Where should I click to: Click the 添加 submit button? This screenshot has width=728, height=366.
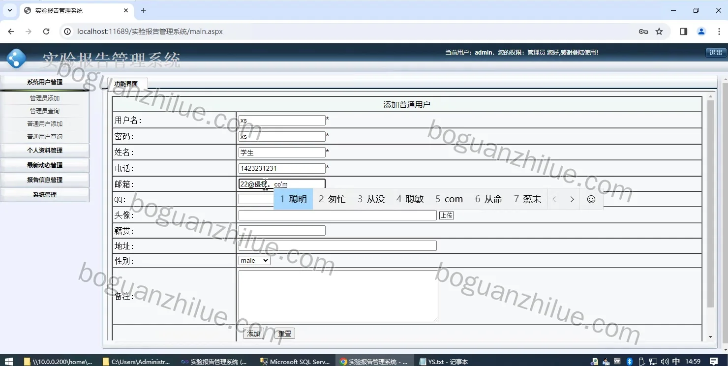point(253,334)
